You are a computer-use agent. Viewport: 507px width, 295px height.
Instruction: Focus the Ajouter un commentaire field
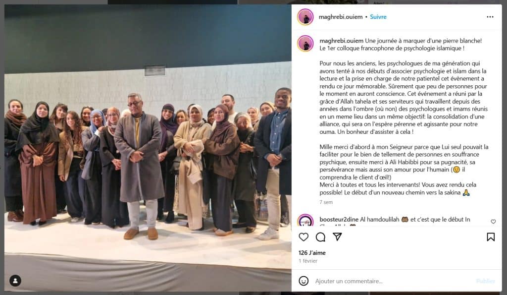(393, 281)
